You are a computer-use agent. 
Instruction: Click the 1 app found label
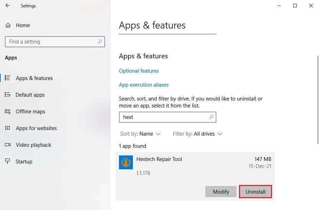coord(133,146)
